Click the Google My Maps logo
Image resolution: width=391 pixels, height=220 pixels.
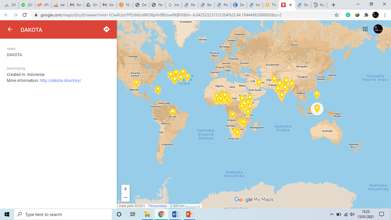(x=254, y=199)
